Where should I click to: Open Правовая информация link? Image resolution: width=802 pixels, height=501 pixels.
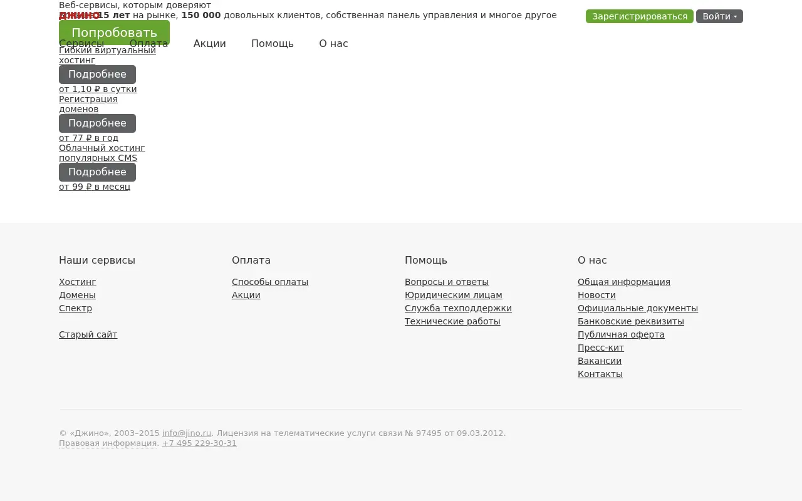pyautogui.click(x=108, y=443)
